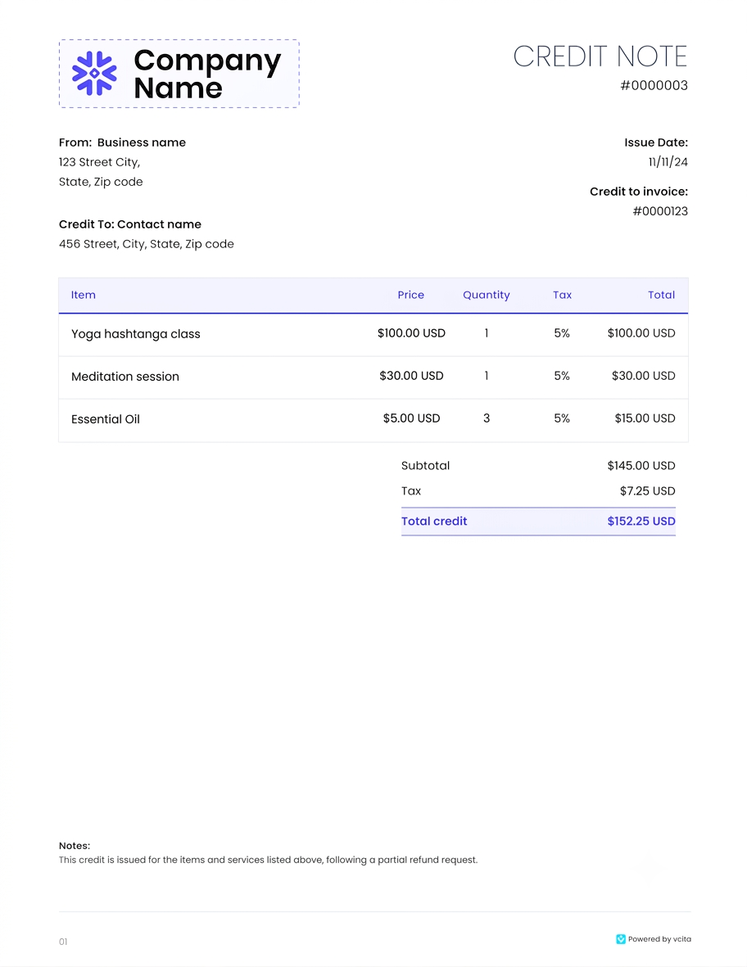This screenshot has width=747, height=967.
Task: Select the Meditation session item
Action: 125,377
